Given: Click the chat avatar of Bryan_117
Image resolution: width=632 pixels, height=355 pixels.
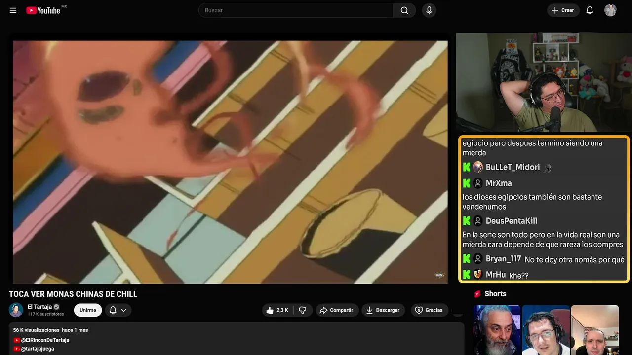Looking at the screenshot, I should point(478,259).
